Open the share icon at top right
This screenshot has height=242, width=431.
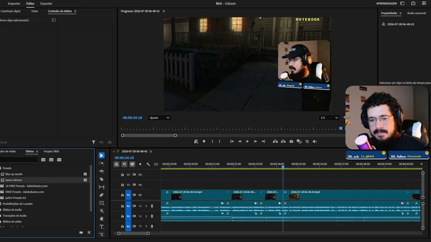[413, 3]
